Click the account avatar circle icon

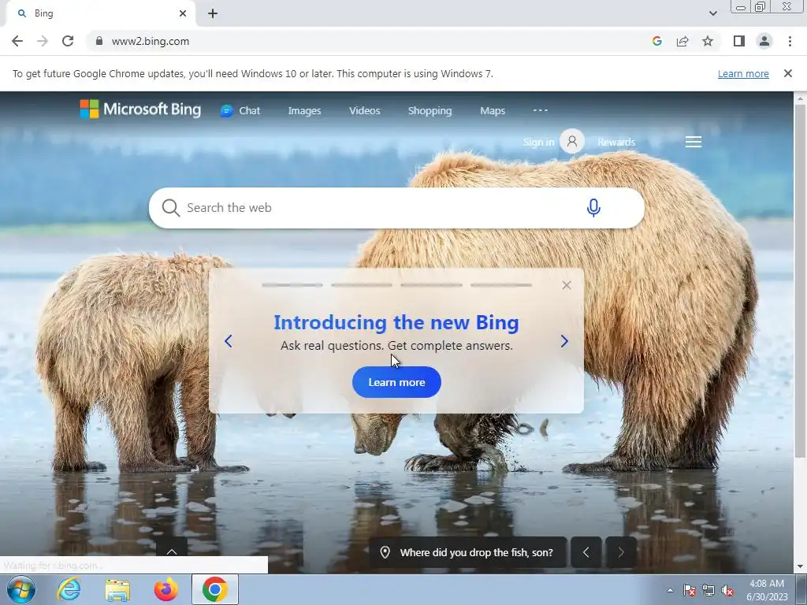pos(572,141)
